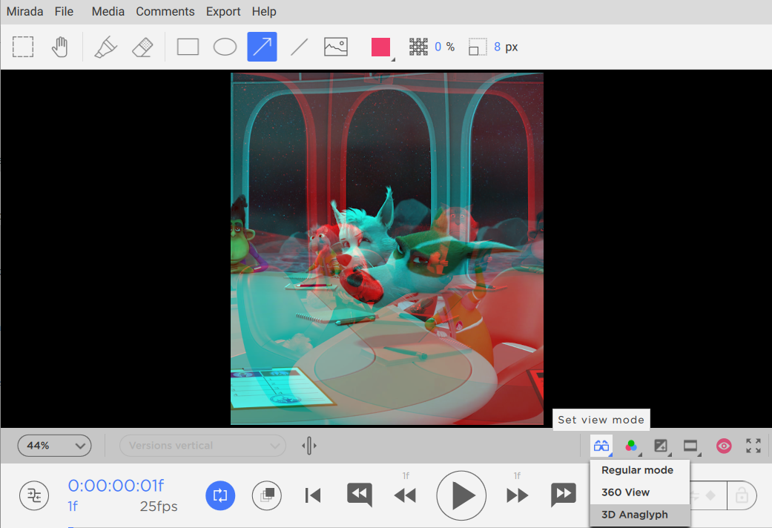The height and width of the screenshot is (528, 772).
Task: Click the insert image tool
Action: point(336,47)
